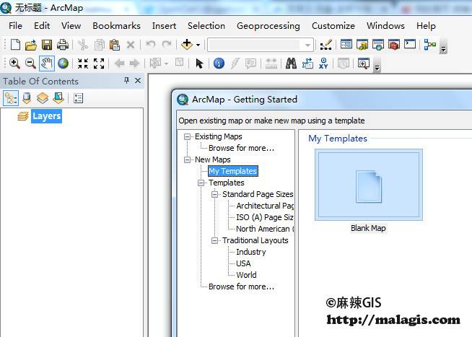Viewport: 472px width, 337px height.
Task: Toggle List By Drawing Order view
Action: pos(11,98)
